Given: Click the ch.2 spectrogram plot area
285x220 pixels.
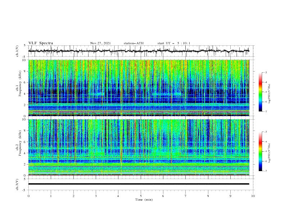Looking at the screenshot, I should click(139, 147).
